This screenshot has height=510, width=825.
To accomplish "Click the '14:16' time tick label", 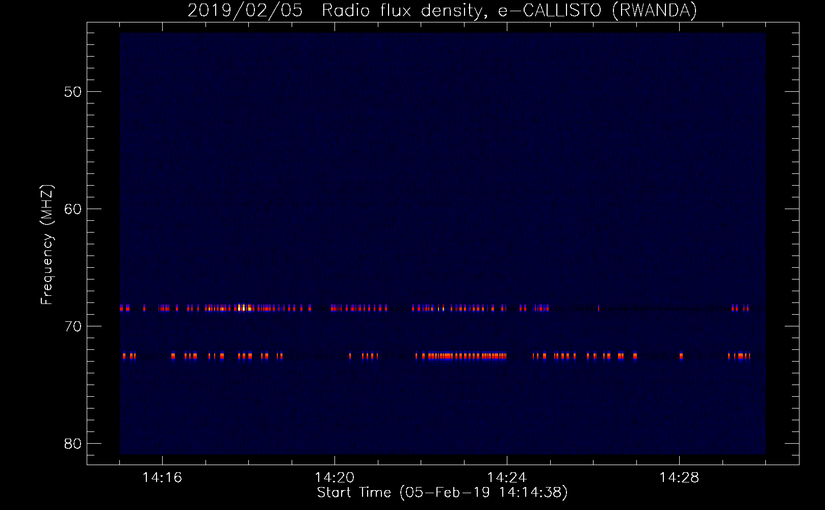I will (162, 477).
